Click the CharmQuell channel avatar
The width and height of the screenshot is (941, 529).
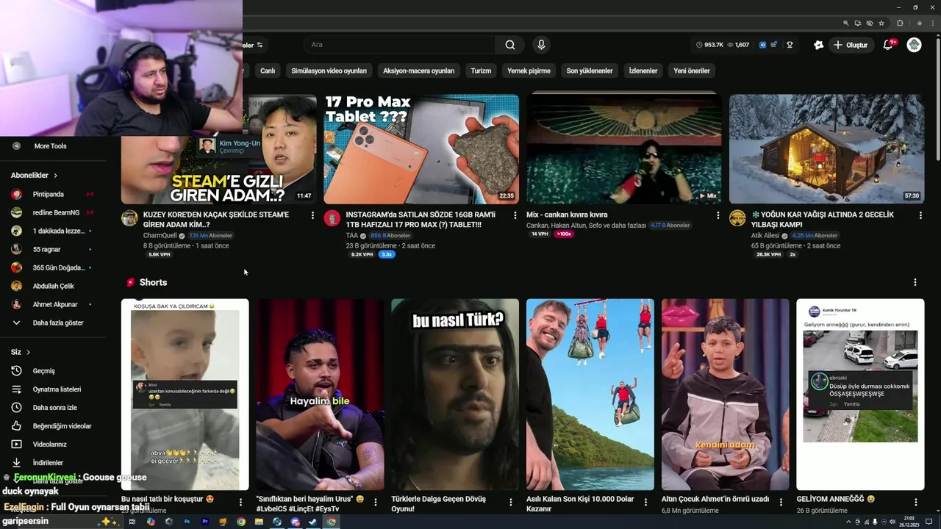coord(129,218)
